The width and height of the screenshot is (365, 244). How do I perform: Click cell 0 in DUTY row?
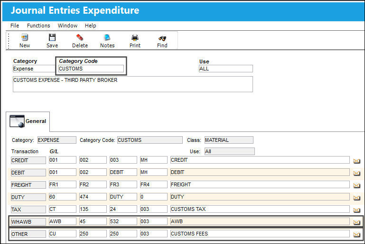[154, 197]
